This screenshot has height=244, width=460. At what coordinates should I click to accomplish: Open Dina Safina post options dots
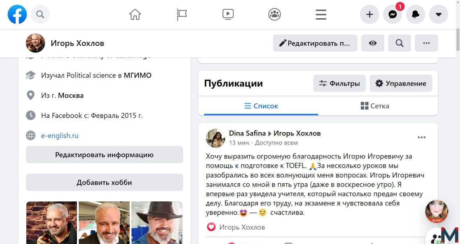tap(422, 137)
